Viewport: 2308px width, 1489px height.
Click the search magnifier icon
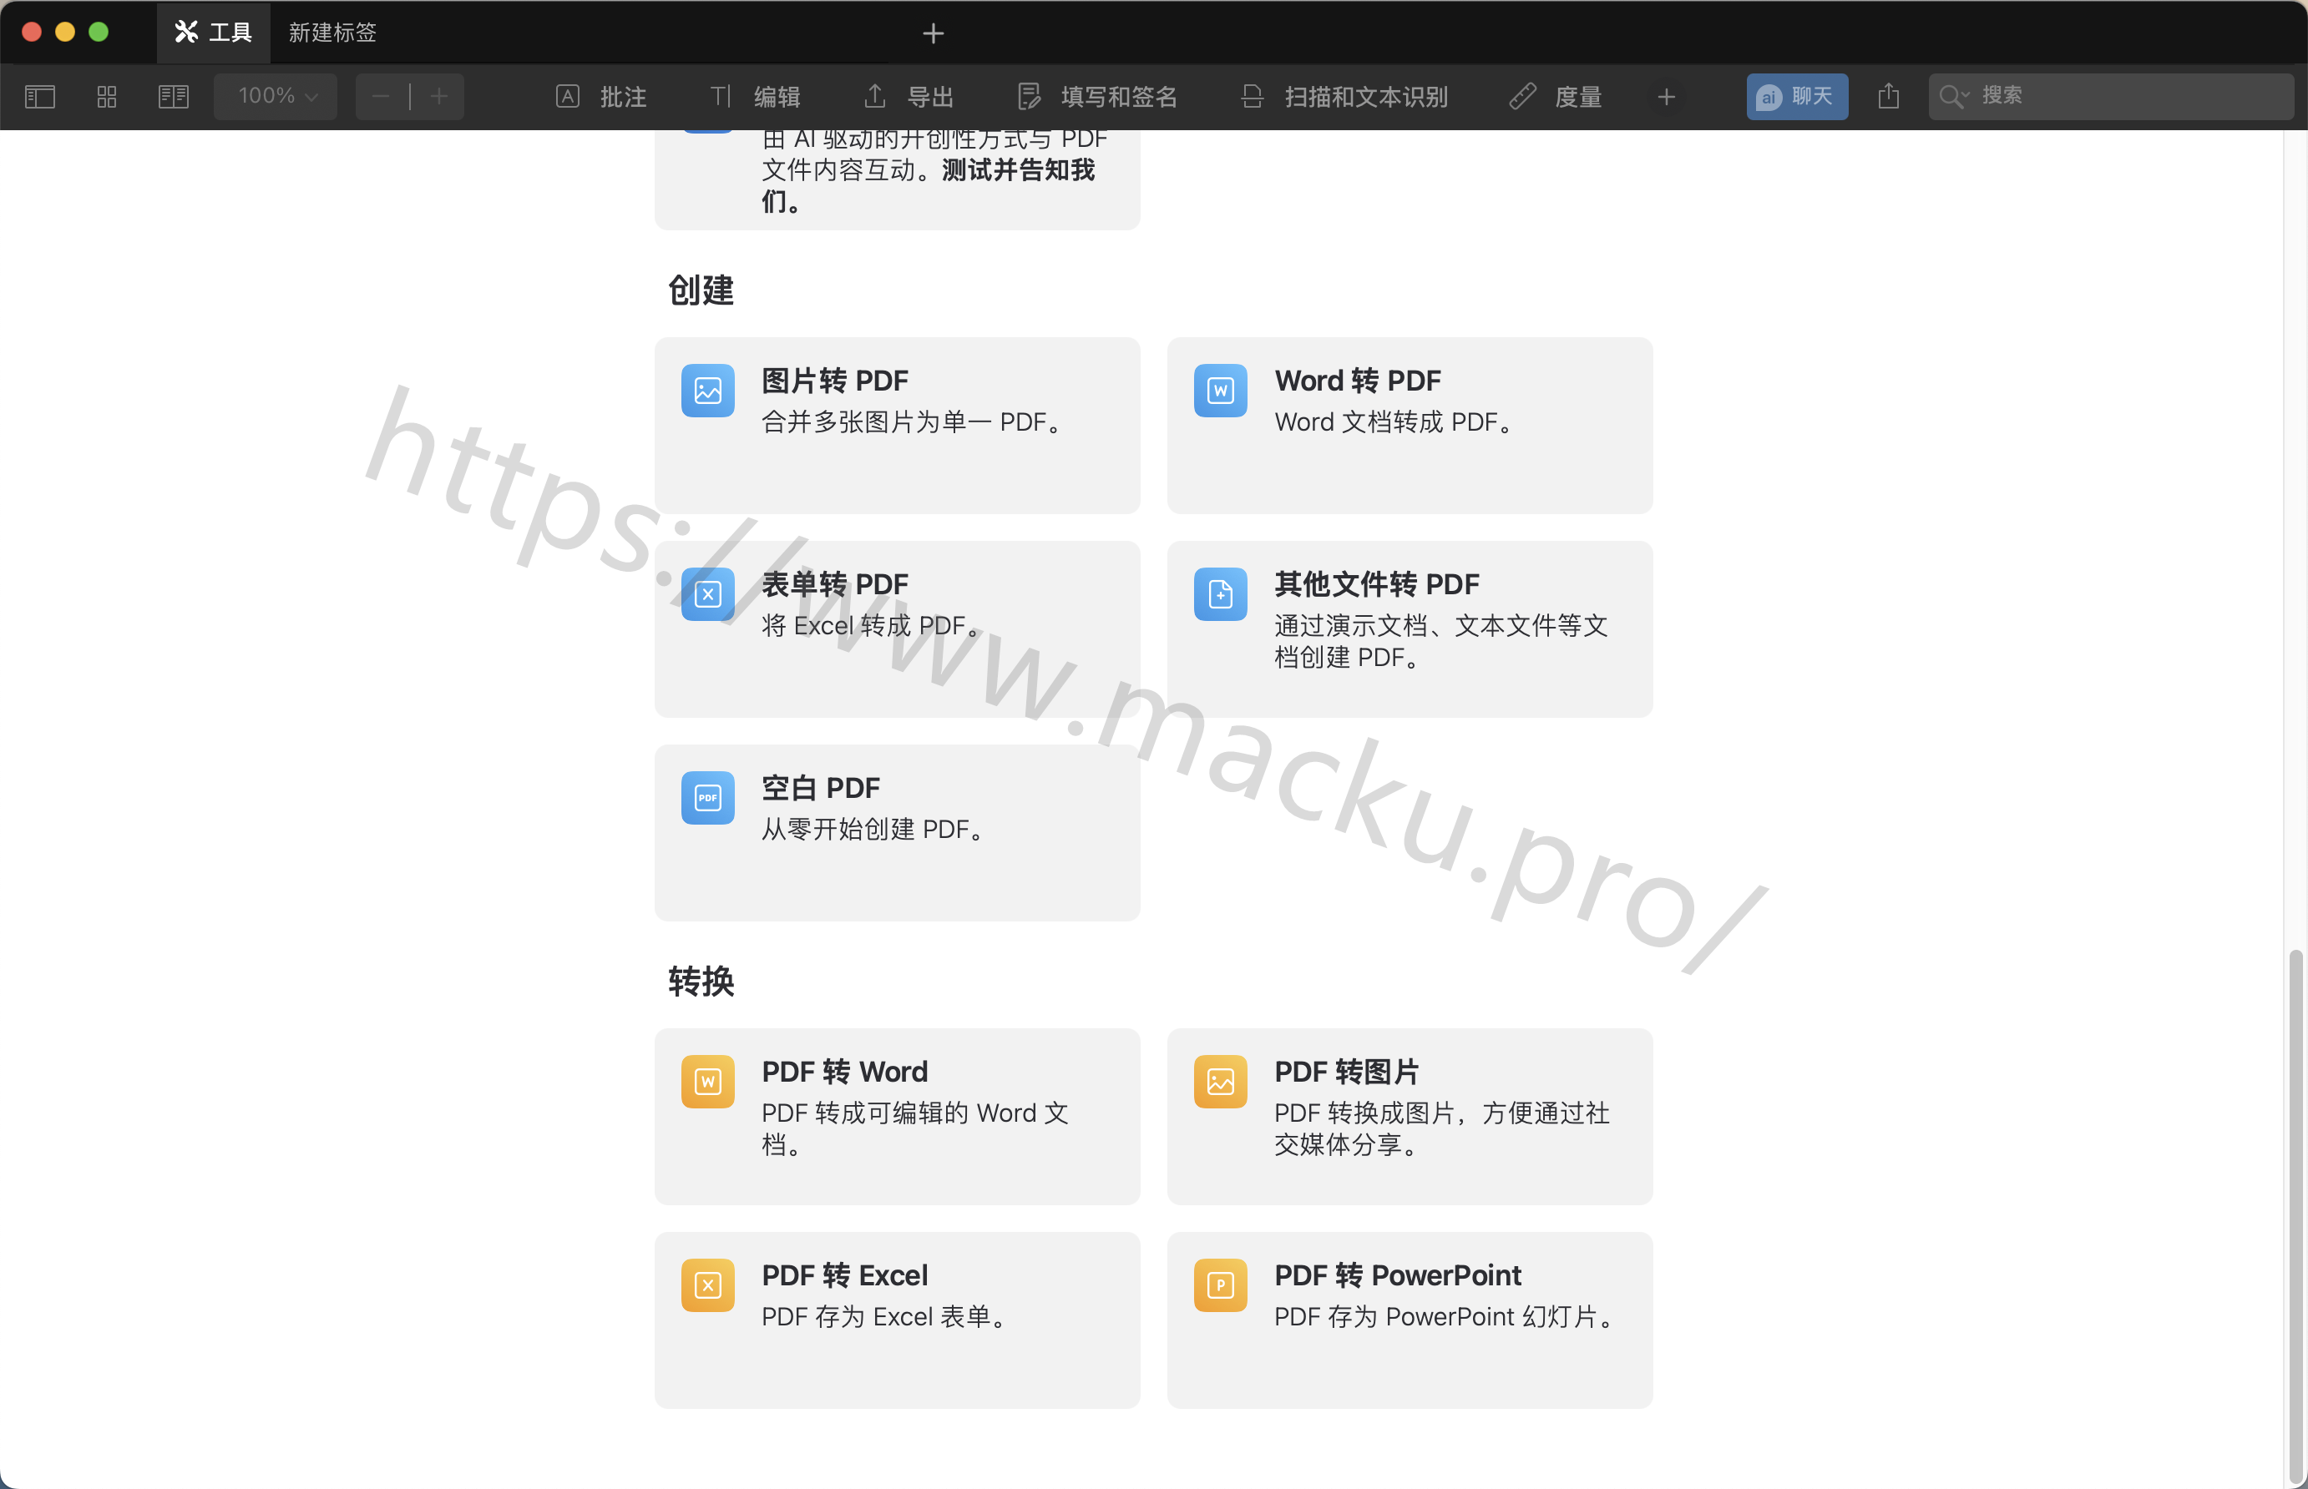pos(1952,96)
